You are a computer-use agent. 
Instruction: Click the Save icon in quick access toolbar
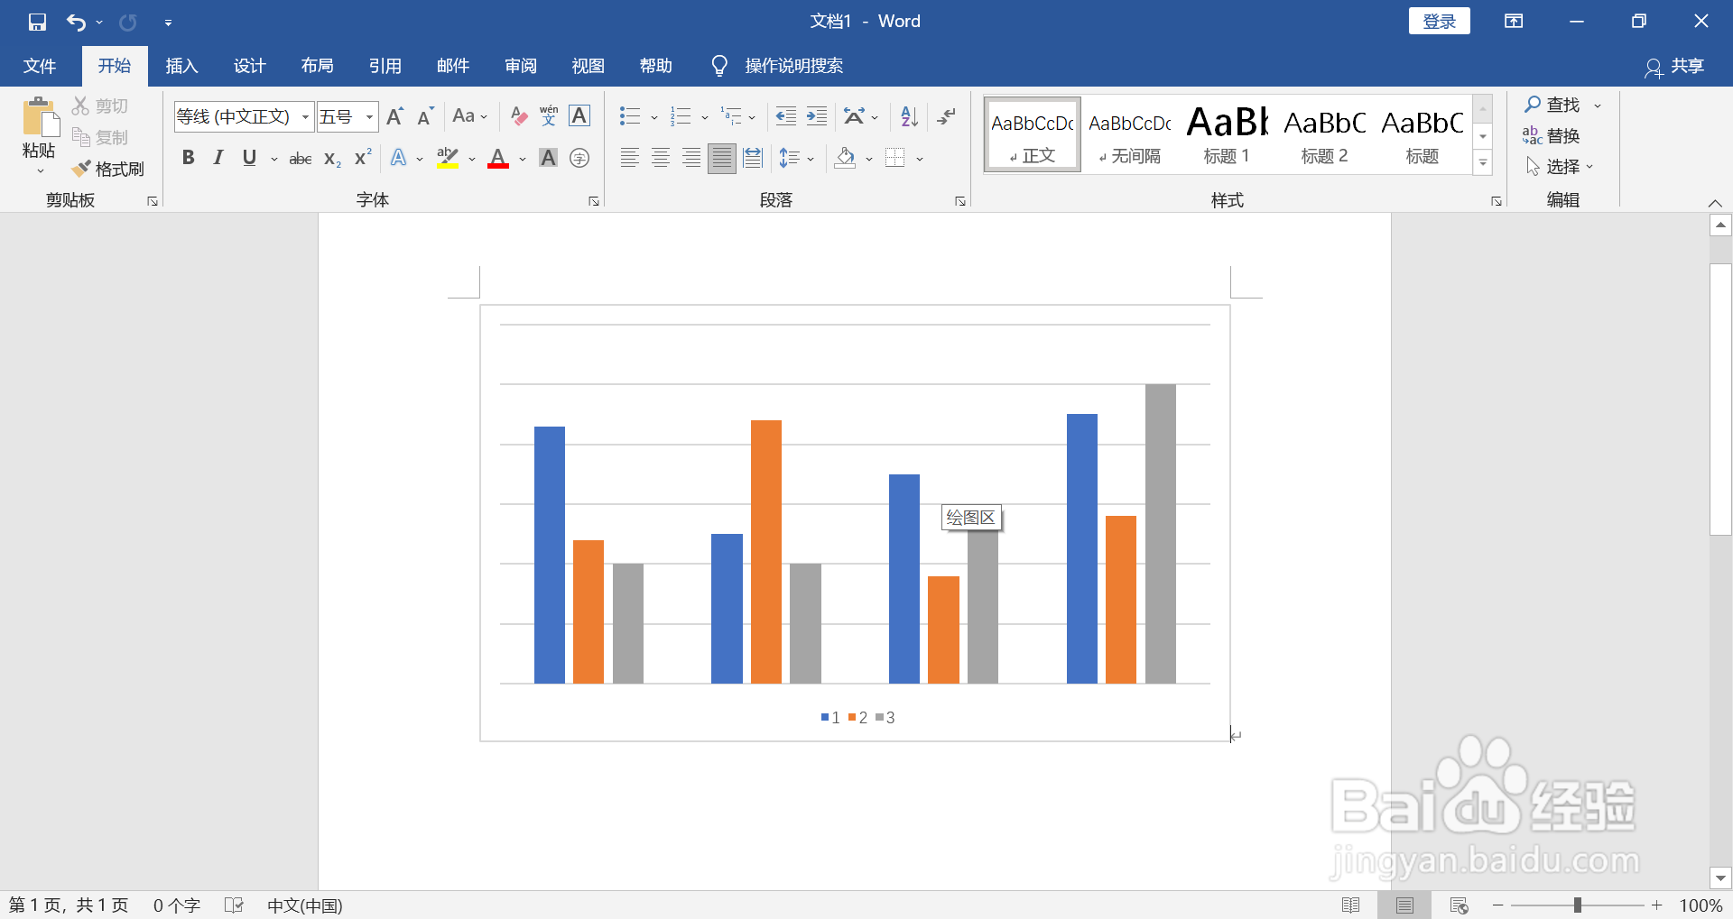pos(37,22)
